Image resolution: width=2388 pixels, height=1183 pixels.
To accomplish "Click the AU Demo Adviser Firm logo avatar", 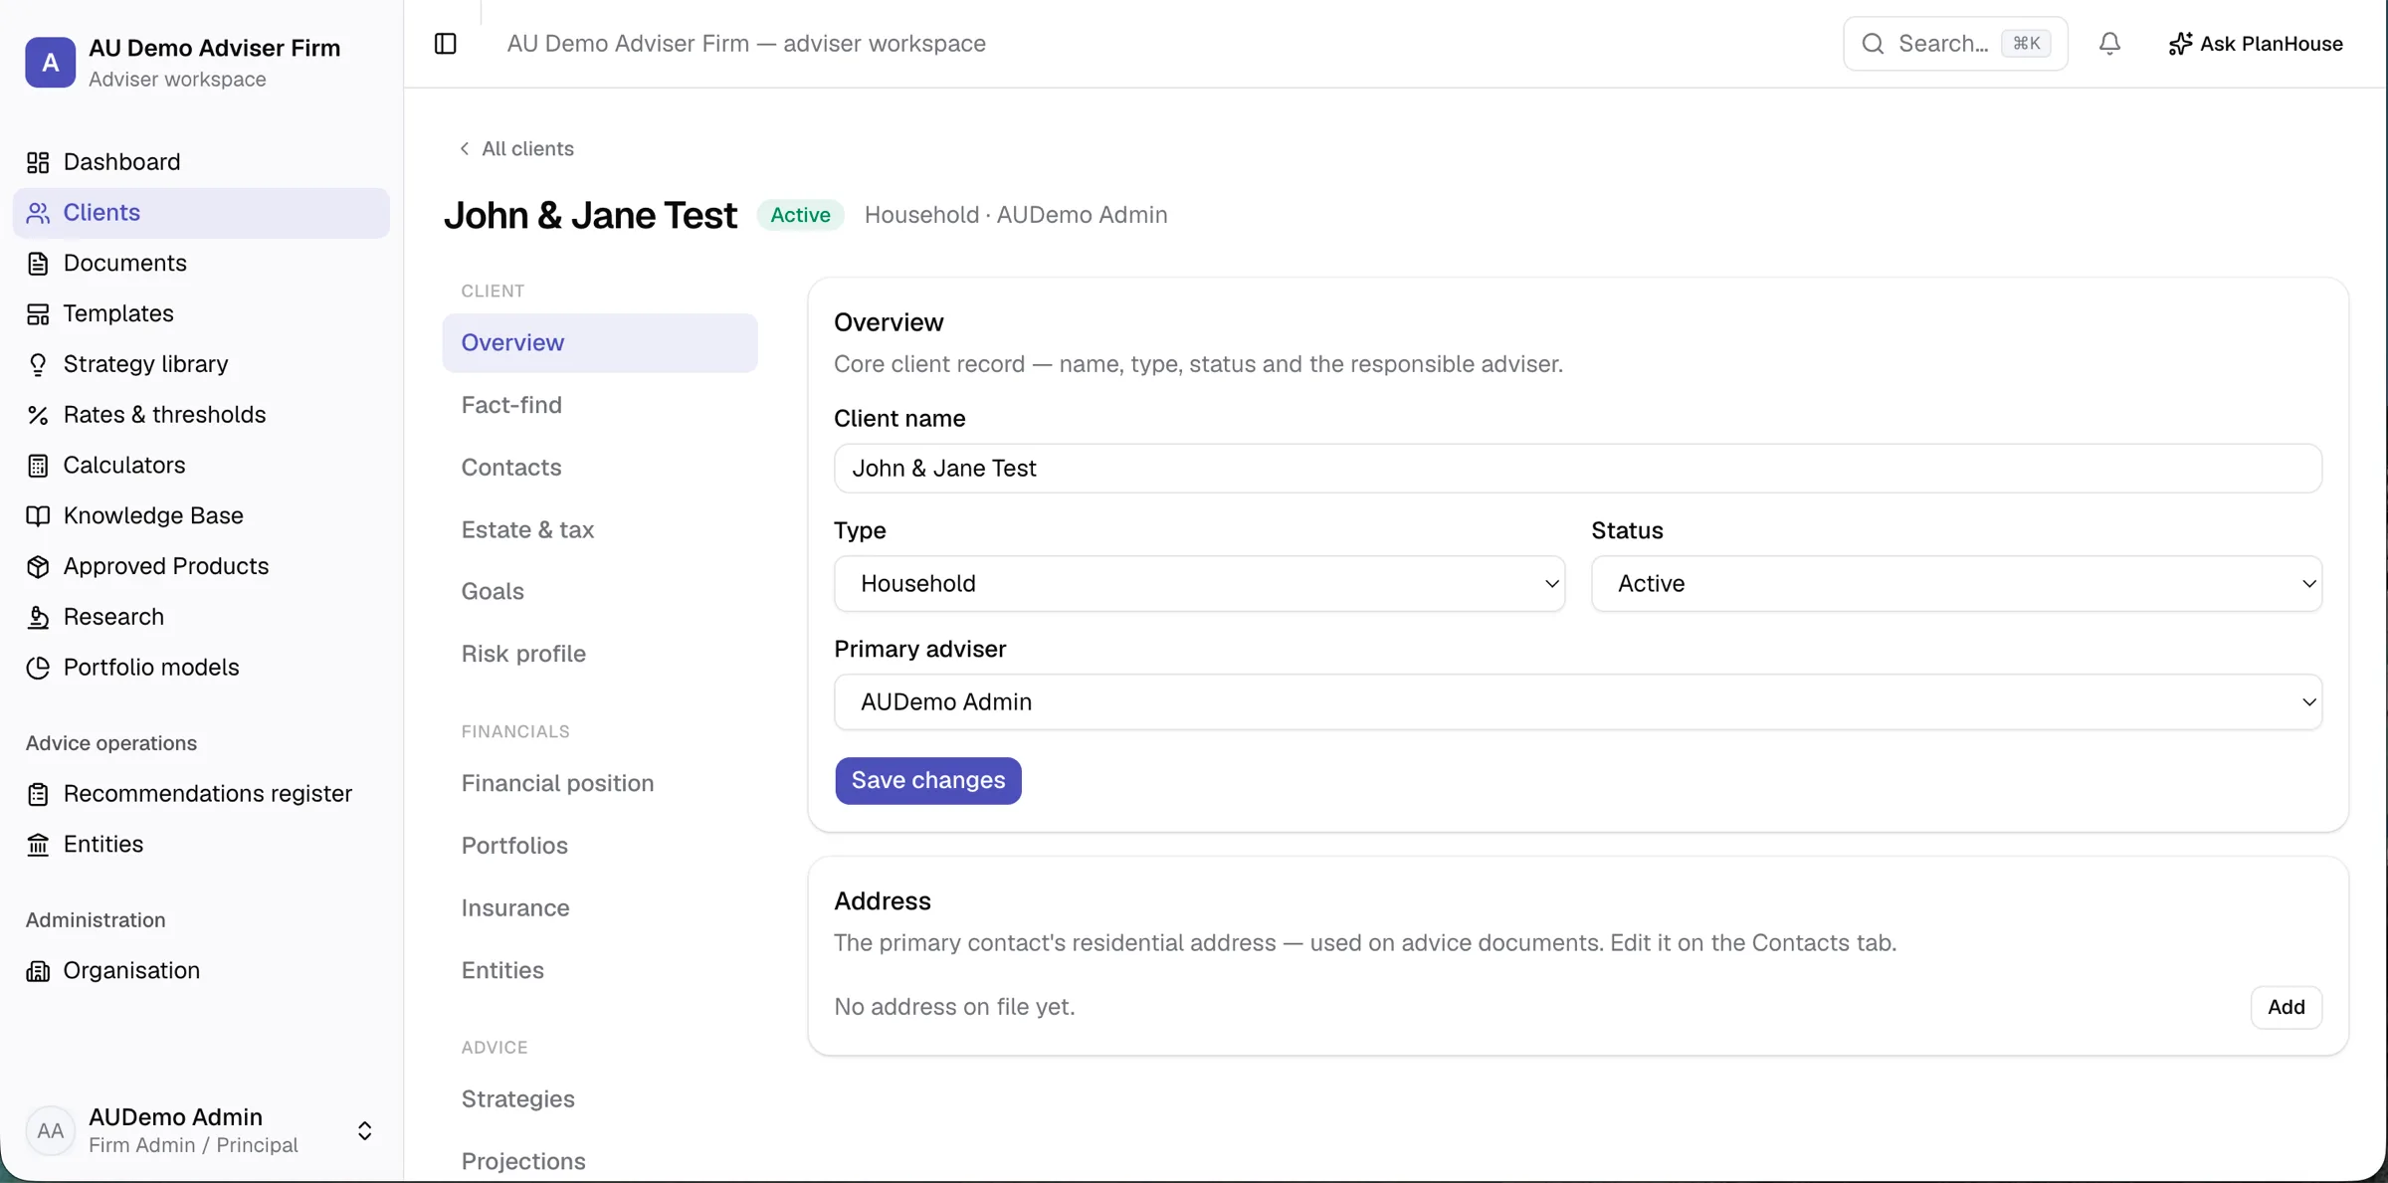I will tap(50, 63).
